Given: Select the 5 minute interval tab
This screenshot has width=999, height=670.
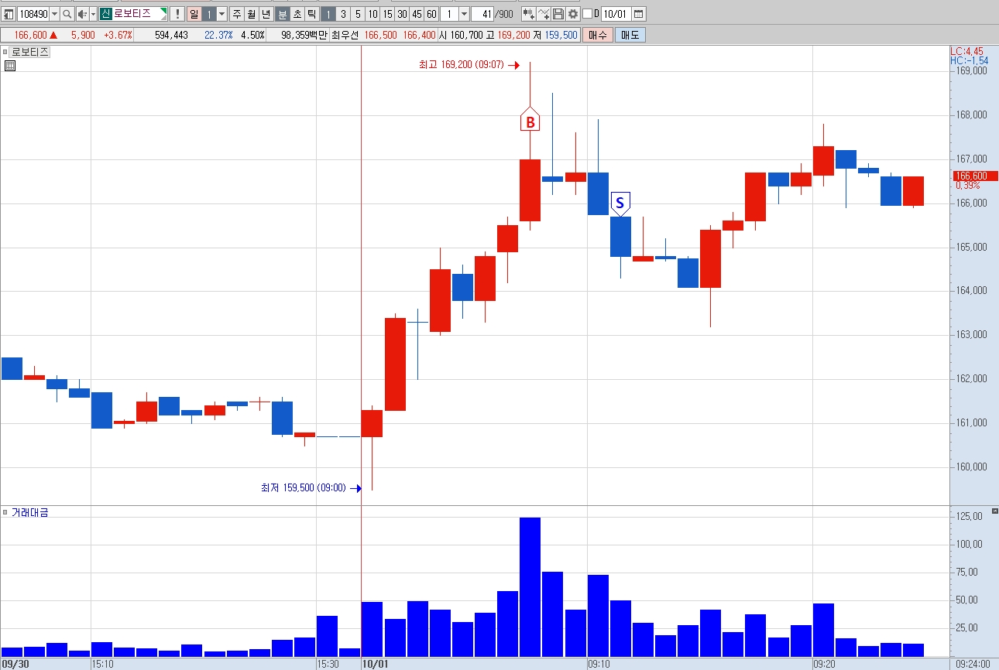Looking at the screenshot, I should point(358,14).
